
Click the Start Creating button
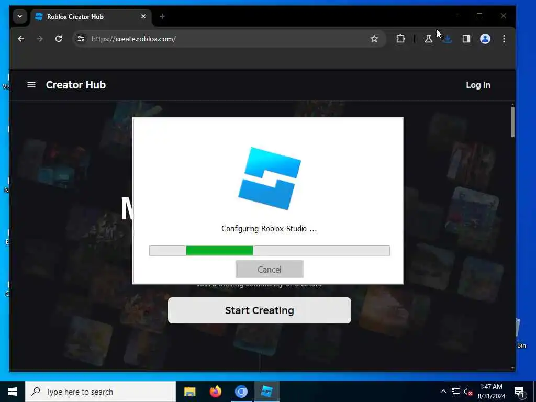[260, 310]
